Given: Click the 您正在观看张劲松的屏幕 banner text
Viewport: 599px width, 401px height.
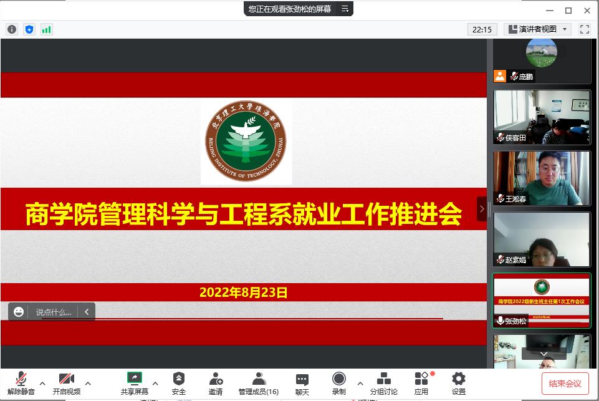Looking at the screenshot, I should point(290,9).
